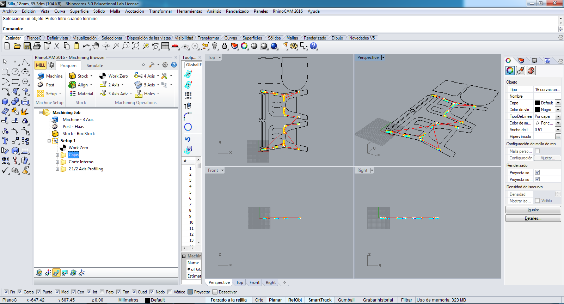The image size is (564, 304).
Task: Select the Text object tool
Action: 5,141
